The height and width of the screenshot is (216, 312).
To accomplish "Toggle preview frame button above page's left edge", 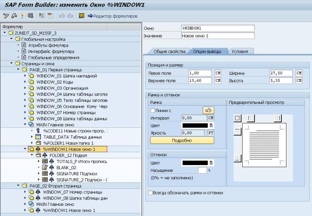I will (x=251, y=118).
